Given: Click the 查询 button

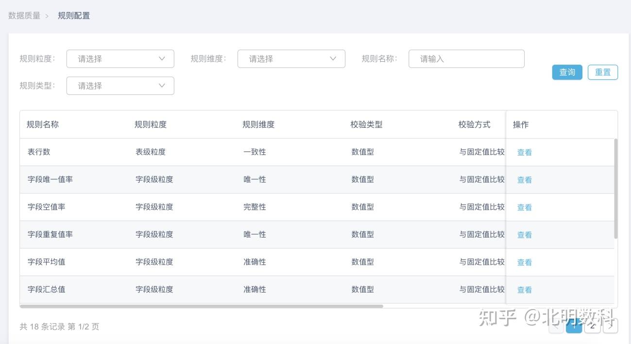Looking at the screenshot, I should click(567, 72).
